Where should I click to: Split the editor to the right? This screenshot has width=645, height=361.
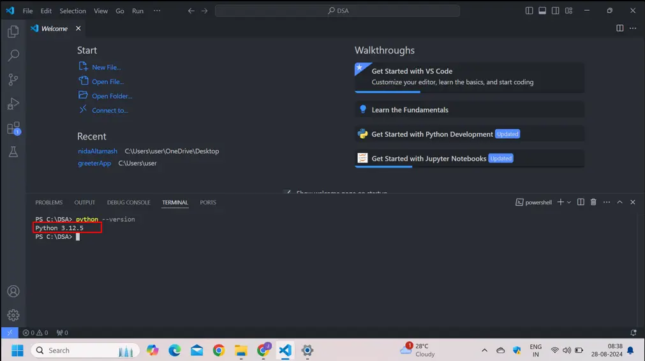(619, 29)
